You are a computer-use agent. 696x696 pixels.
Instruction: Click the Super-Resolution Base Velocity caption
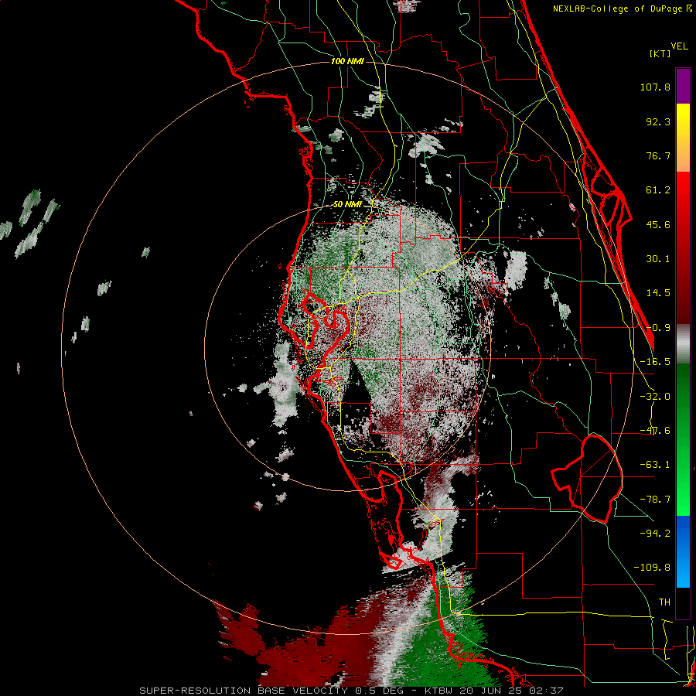coord(351,691)
